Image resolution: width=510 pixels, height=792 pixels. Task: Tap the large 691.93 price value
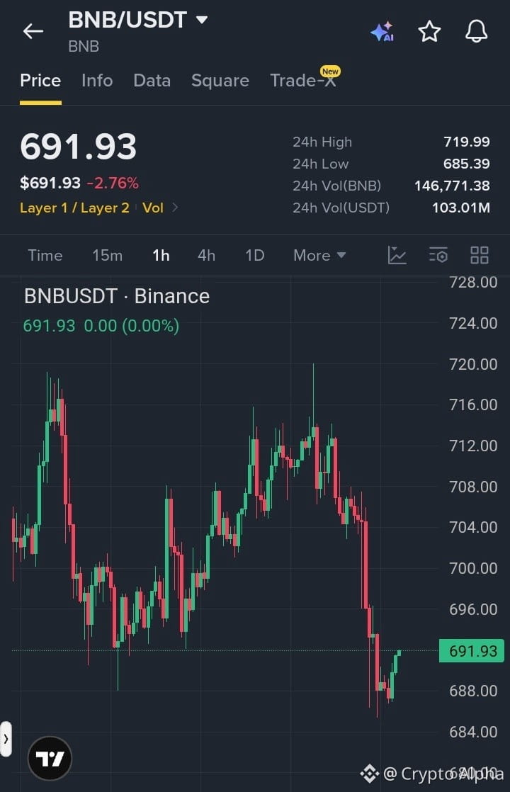[x=78, y=147]
